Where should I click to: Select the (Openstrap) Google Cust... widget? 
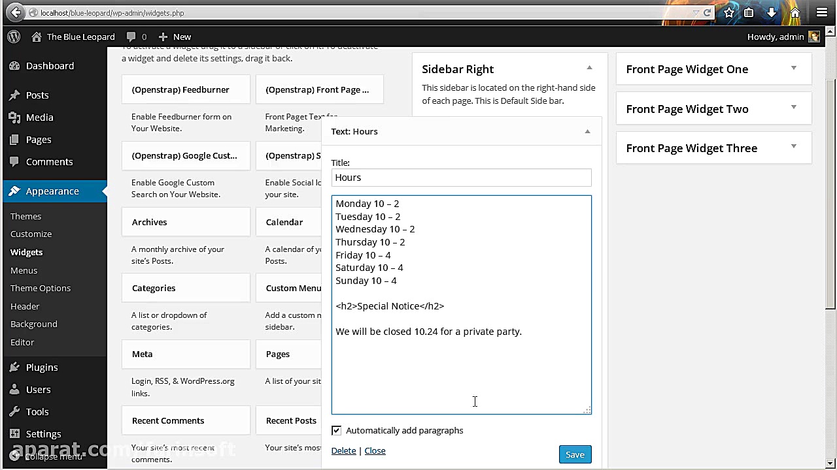186,155
